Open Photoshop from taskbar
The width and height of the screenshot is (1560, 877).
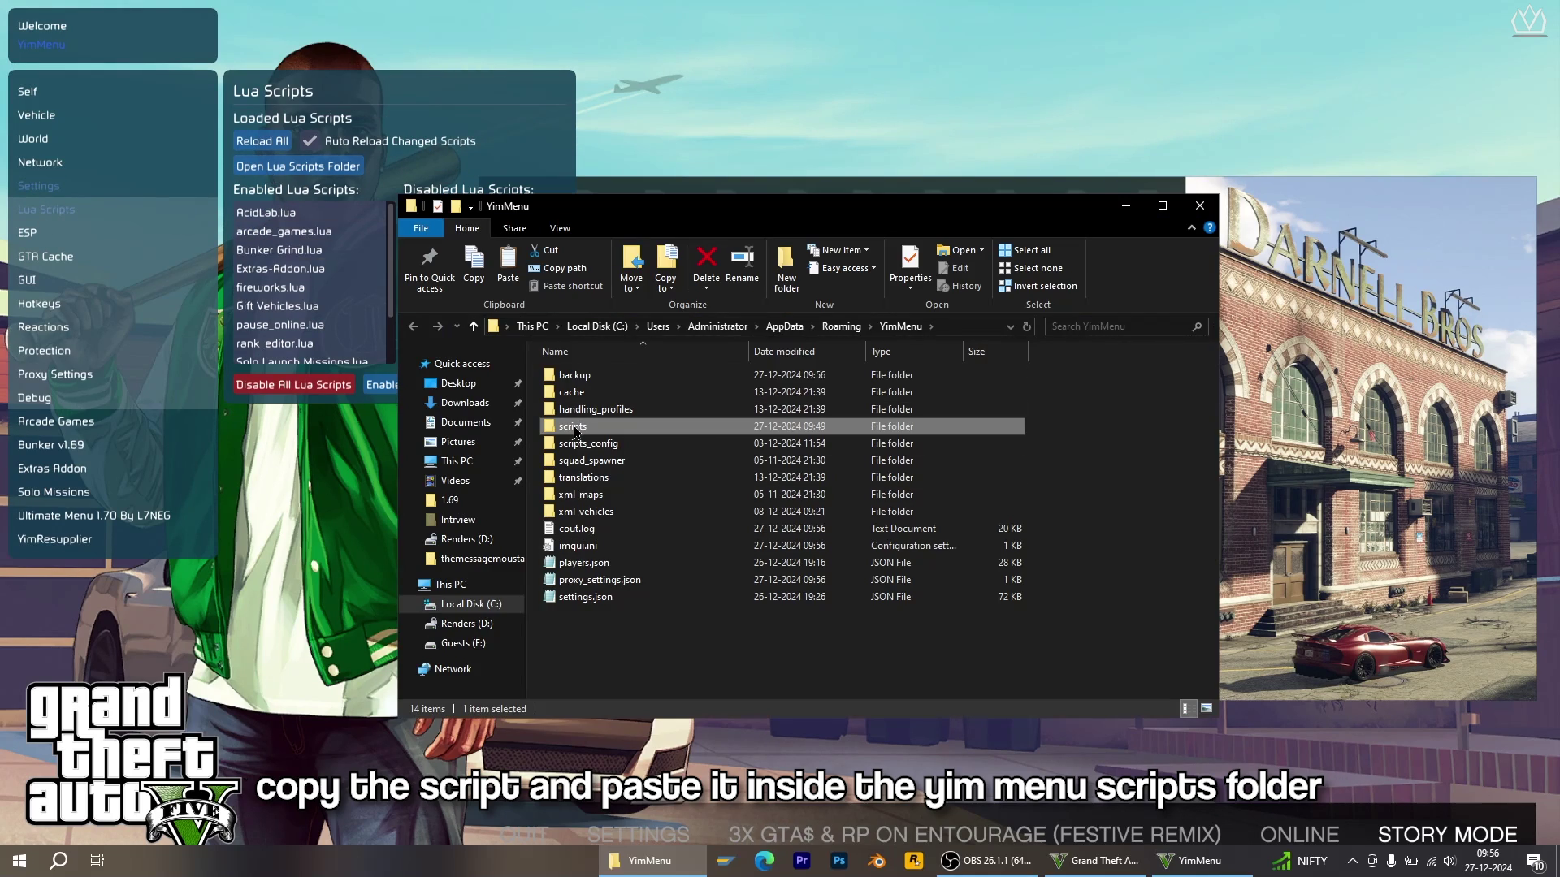[x=839, y=861]
